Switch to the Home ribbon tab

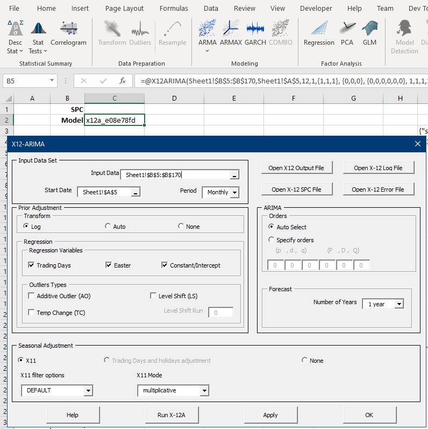[46, 9]
